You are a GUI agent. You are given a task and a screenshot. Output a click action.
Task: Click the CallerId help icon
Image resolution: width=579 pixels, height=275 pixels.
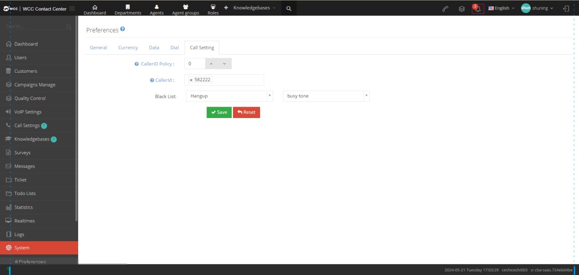152,80
